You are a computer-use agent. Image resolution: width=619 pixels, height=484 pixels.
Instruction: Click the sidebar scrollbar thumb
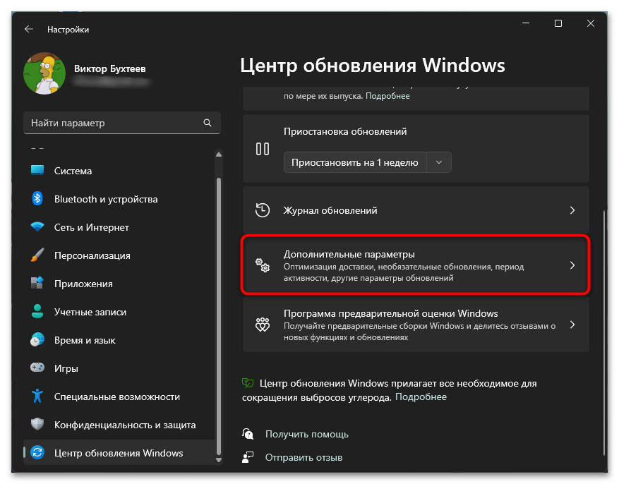coord(219,317)
